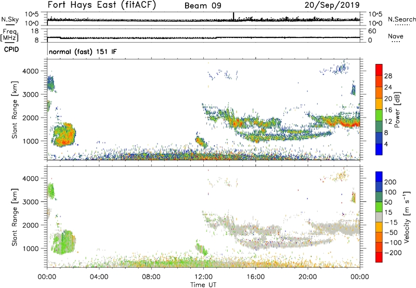This screenshot has width=416, height=288.
Task: Click the 'Nave' legend label
Action: coord(396,36)
